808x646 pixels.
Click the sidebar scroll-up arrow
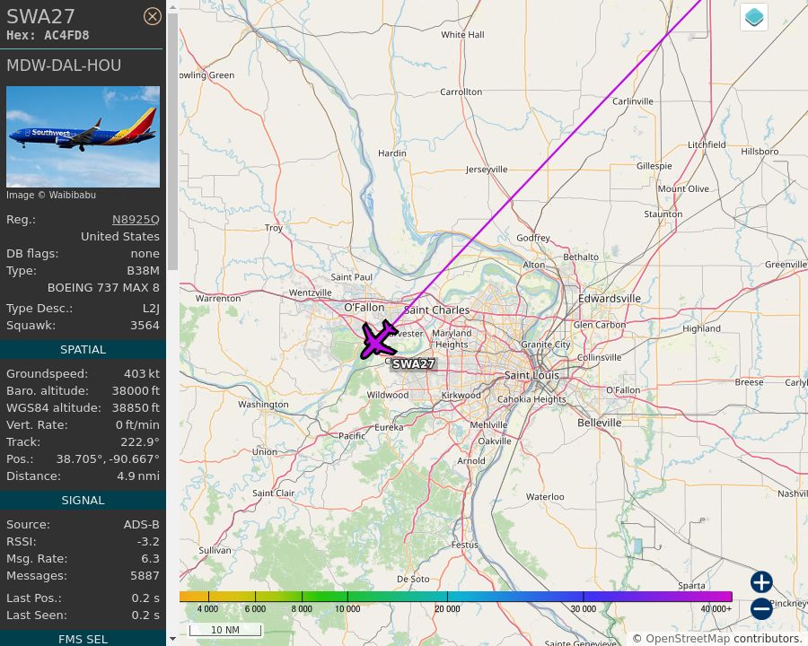coord(172,7)
